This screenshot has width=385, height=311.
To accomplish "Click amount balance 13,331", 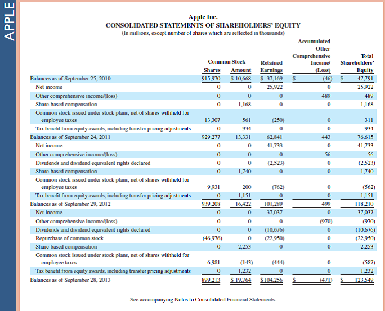I will tap(243, 137).
